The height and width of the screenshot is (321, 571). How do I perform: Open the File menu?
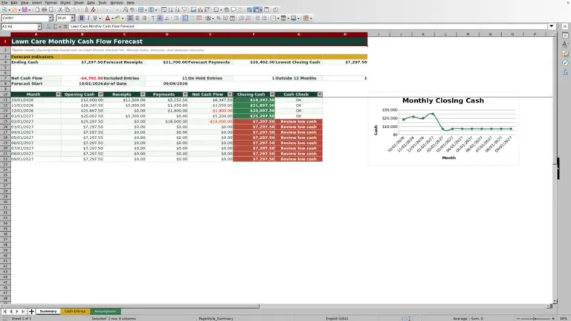coord(4,2)
